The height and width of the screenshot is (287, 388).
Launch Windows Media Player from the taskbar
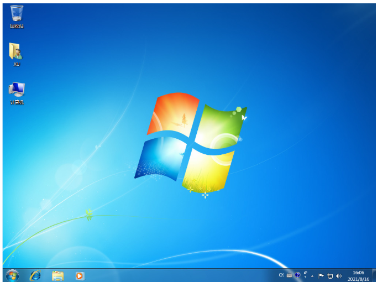click(80, 275)
